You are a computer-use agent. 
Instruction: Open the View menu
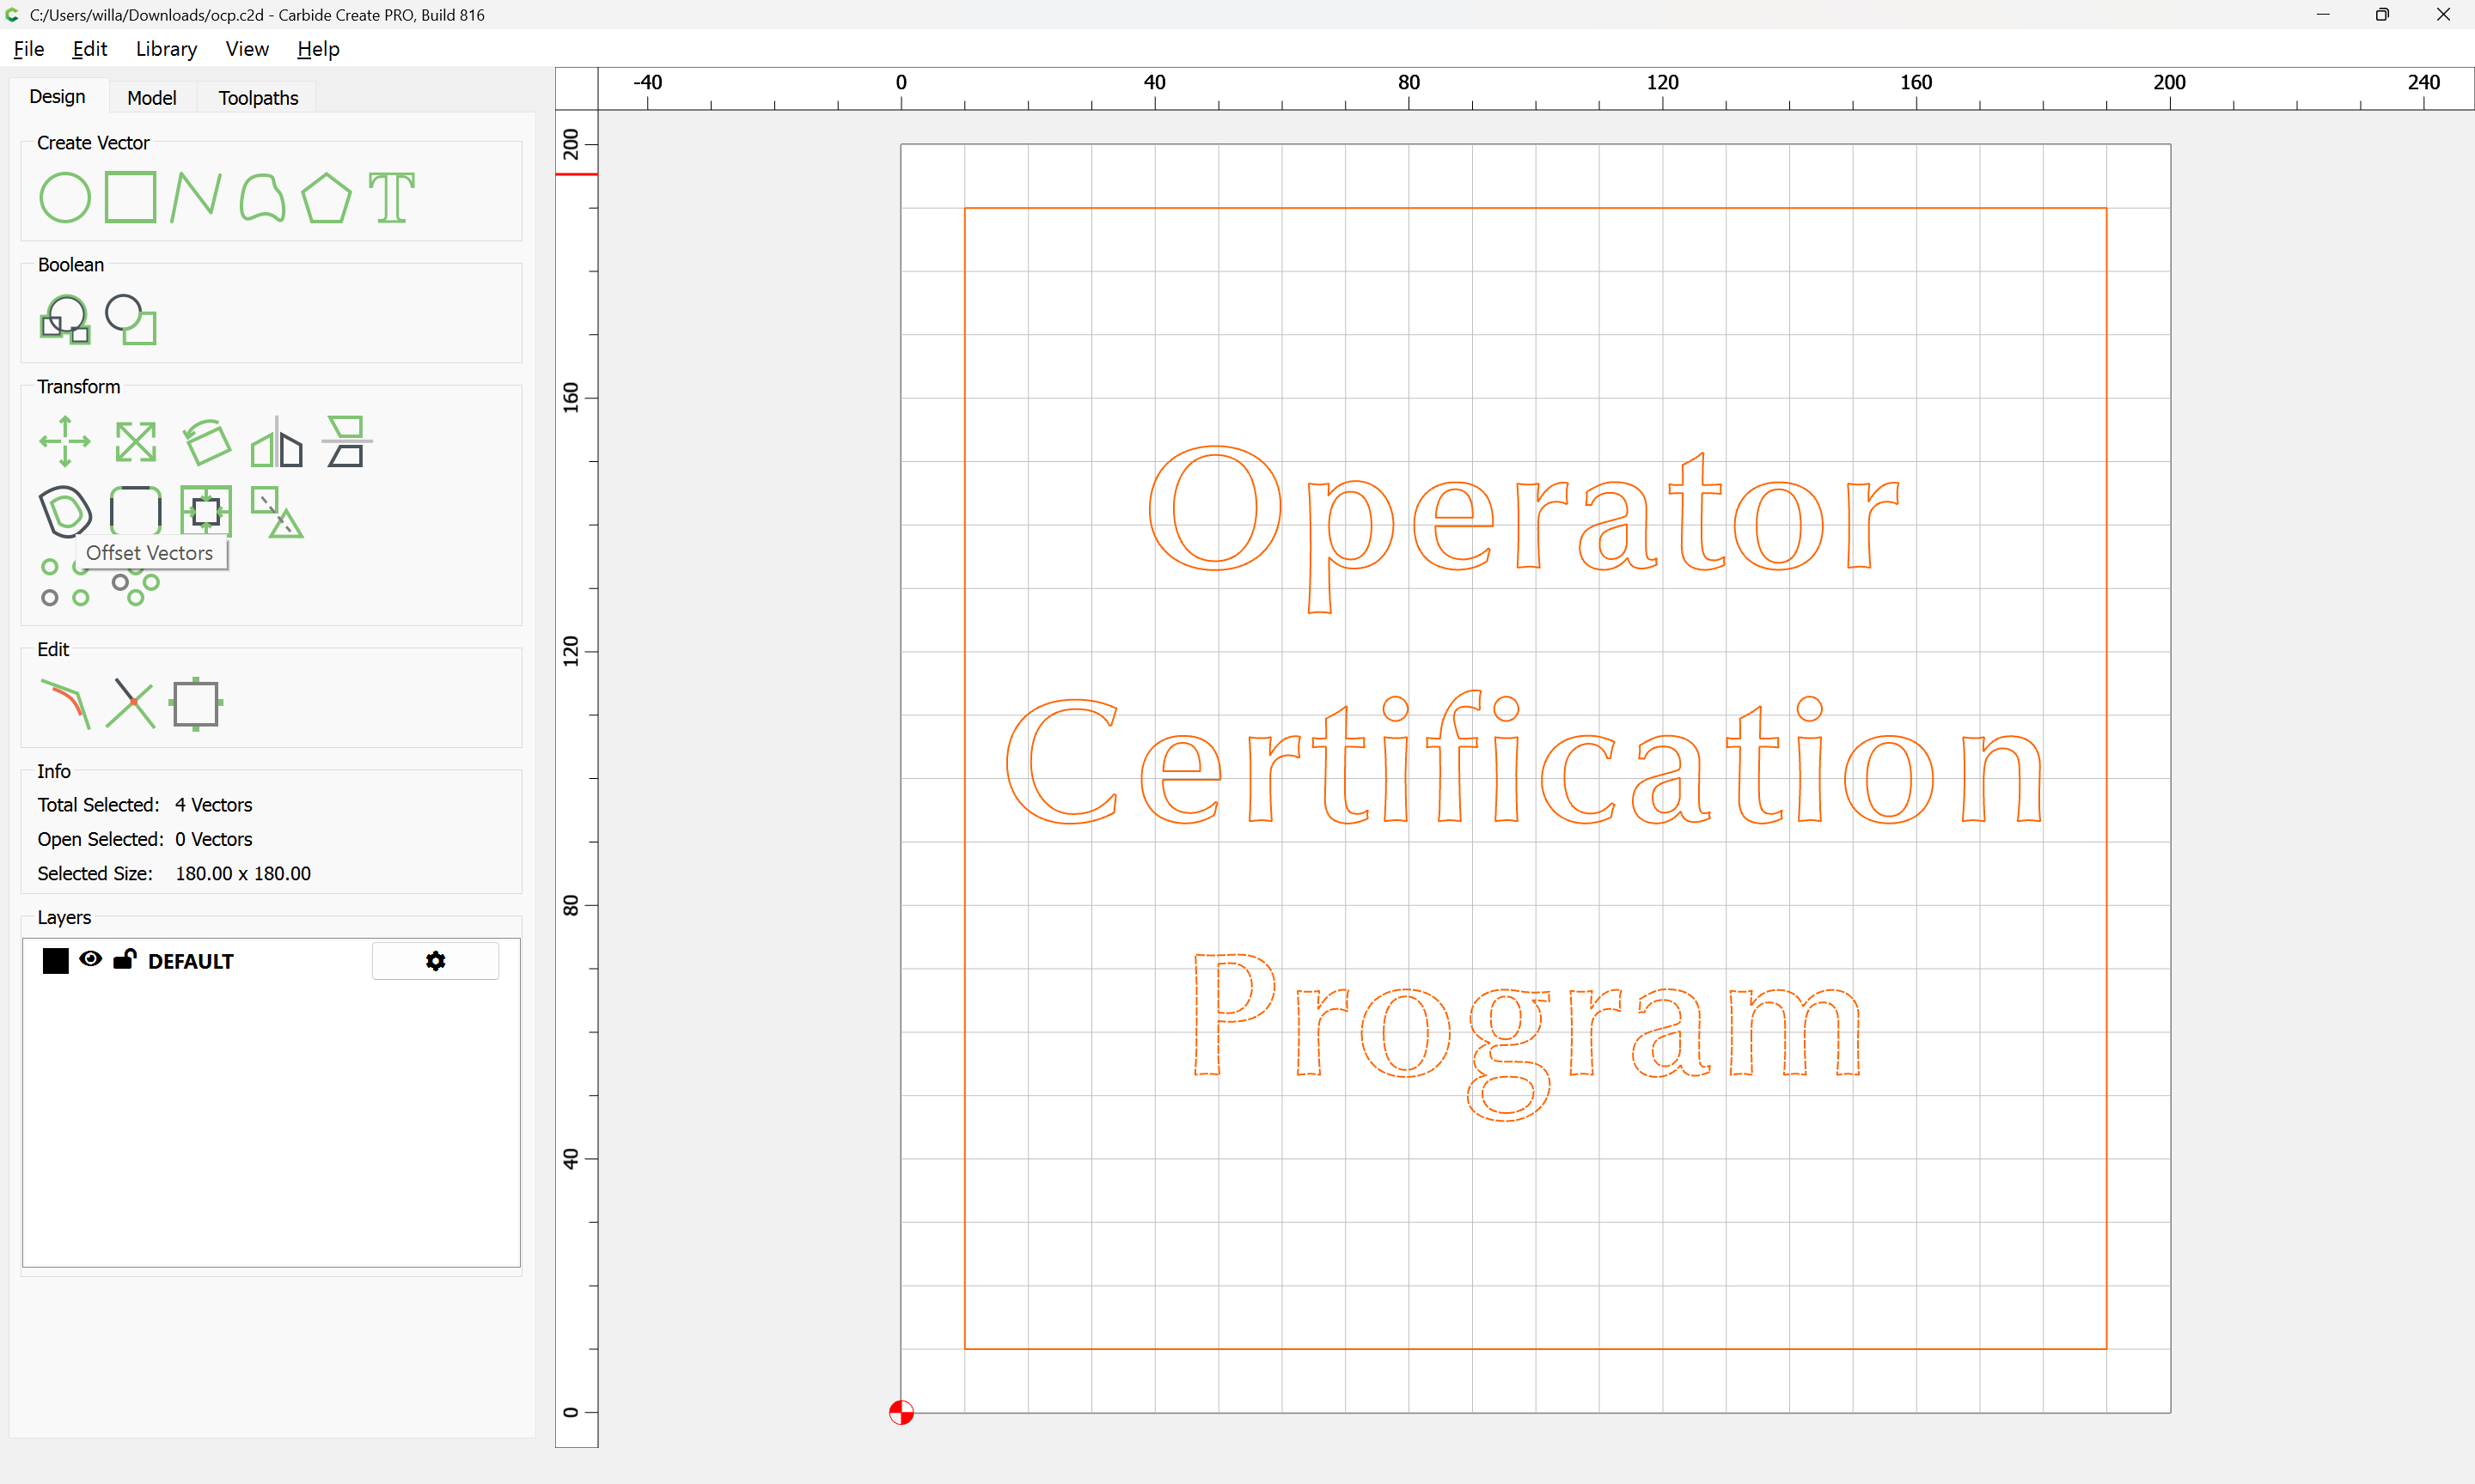[x=247, y=49]
